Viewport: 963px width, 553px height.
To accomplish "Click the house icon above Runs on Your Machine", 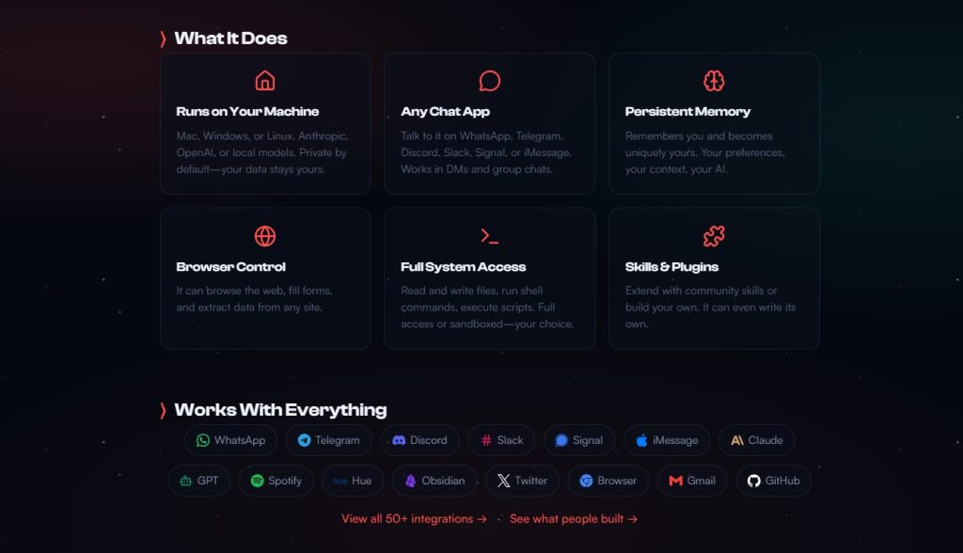I will point(265,81).
